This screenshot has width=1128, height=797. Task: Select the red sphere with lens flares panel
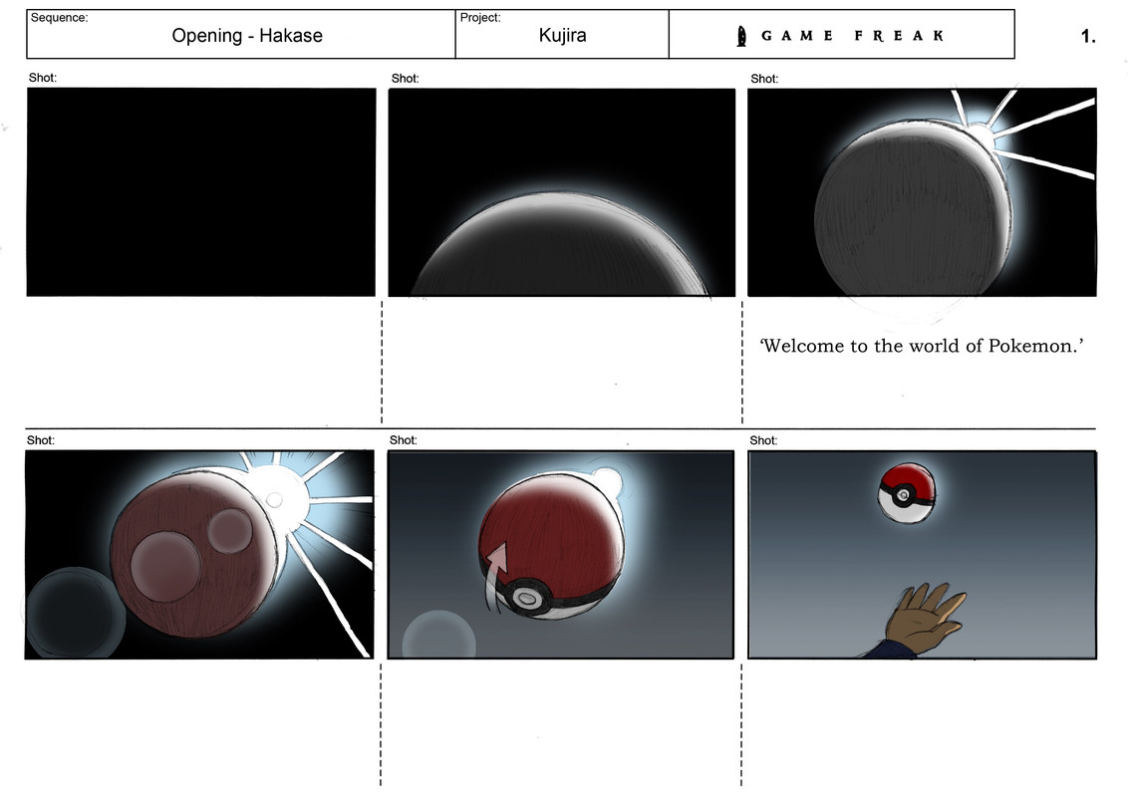click(199, 555)
